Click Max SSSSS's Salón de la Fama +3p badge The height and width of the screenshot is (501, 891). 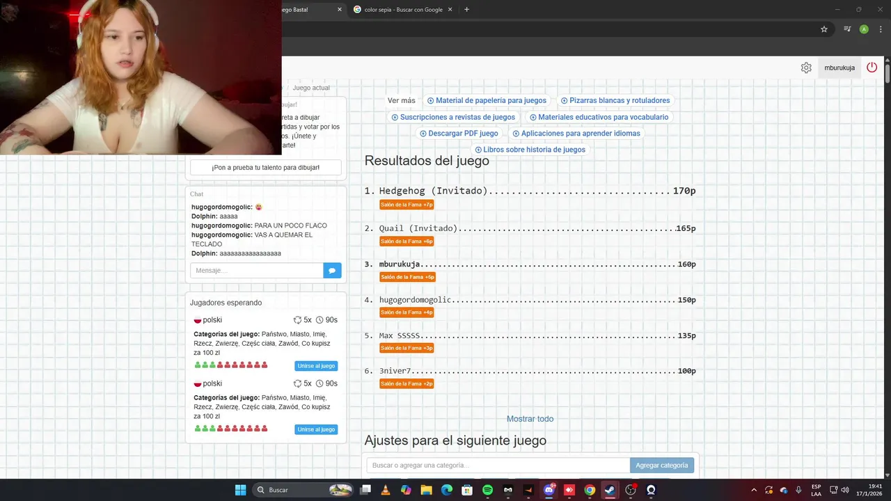(x=407, y=348)
